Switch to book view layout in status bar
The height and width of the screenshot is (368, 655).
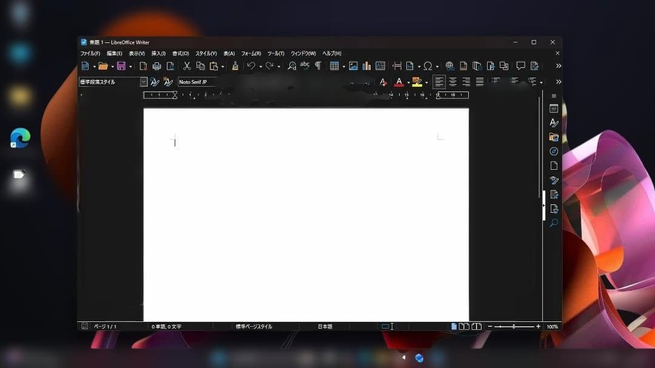coord(477,326)
